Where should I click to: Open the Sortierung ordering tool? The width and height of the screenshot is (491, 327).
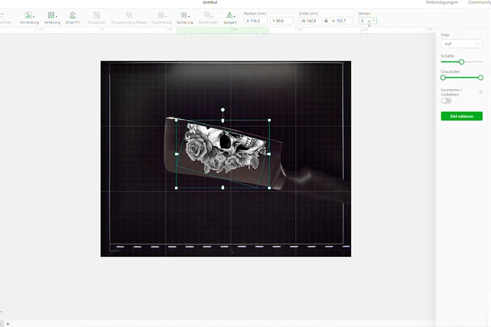pyautogui.click(x=185, y=18)
